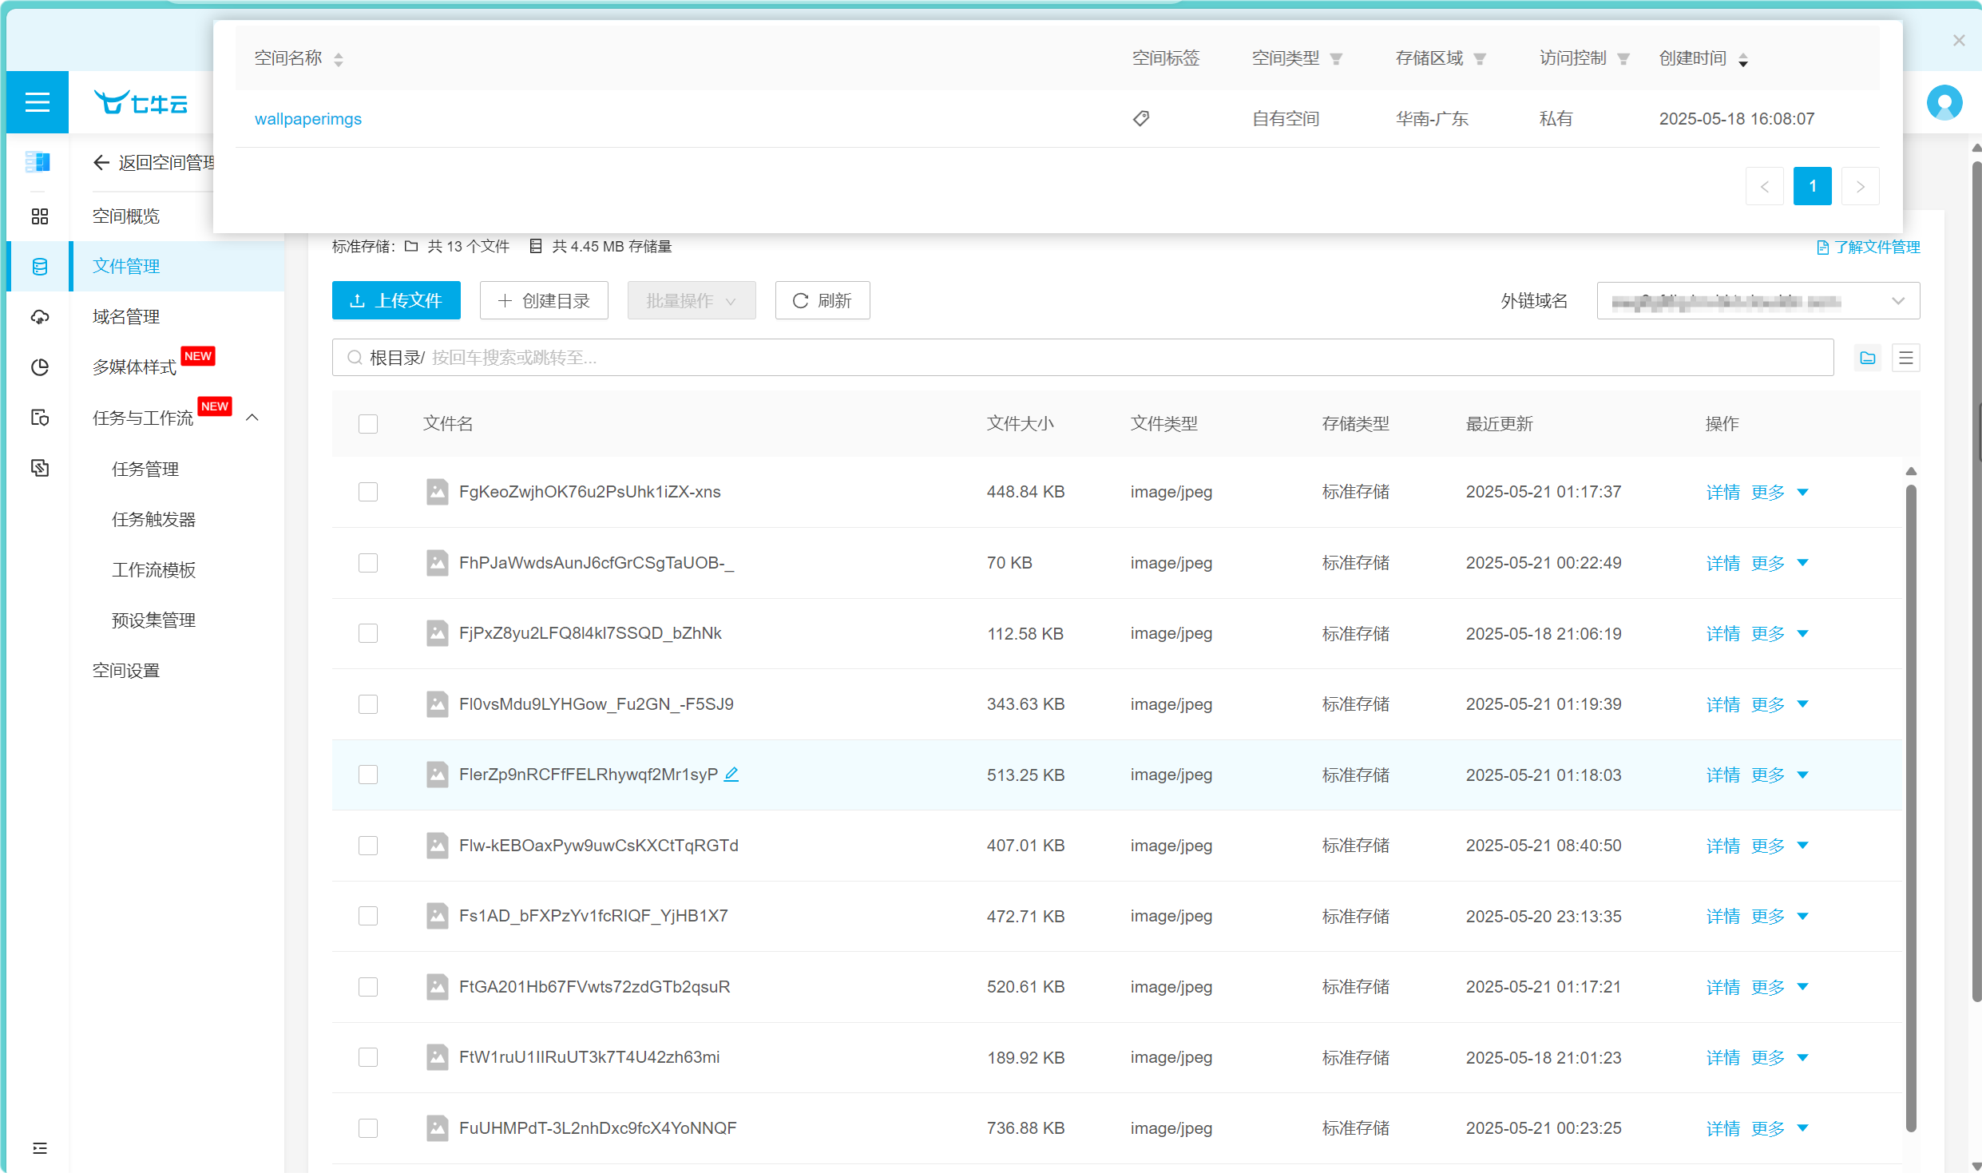Check the box for FgKeoZwjhOK76u2PsUhk1iZX-xns

(368, 492)
